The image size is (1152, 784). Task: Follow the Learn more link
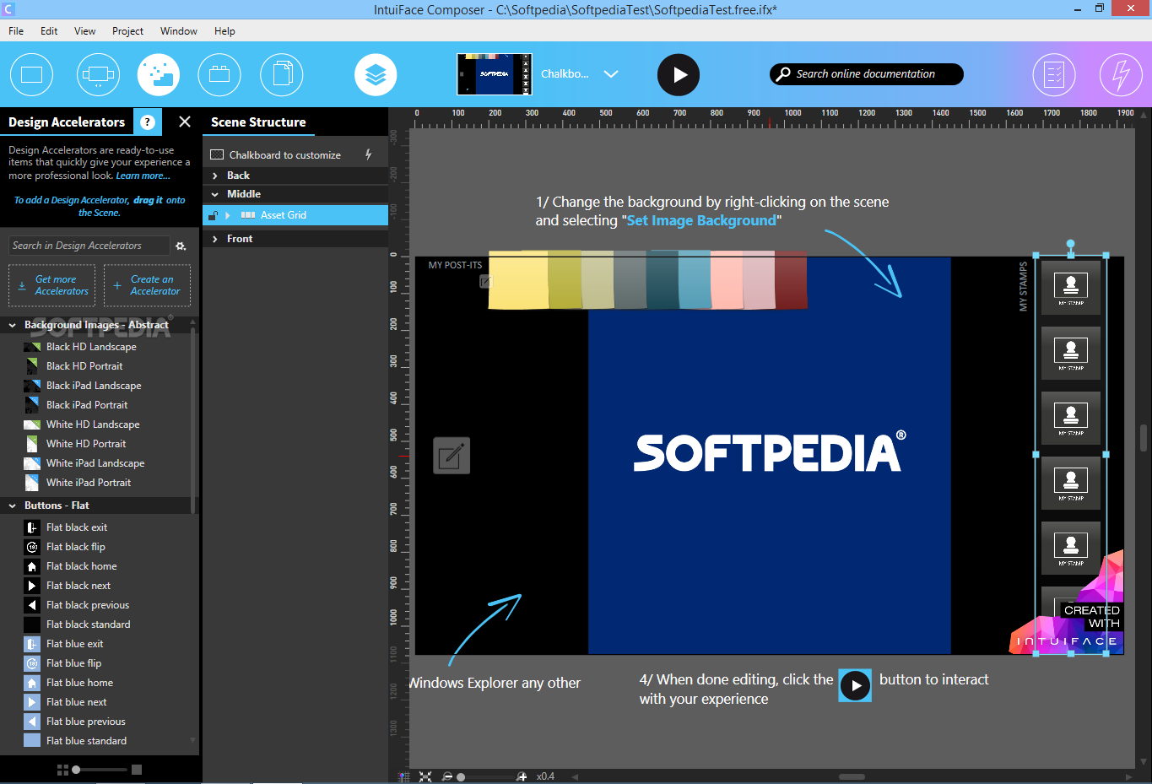pyautogui.click(x=143, y=176)
